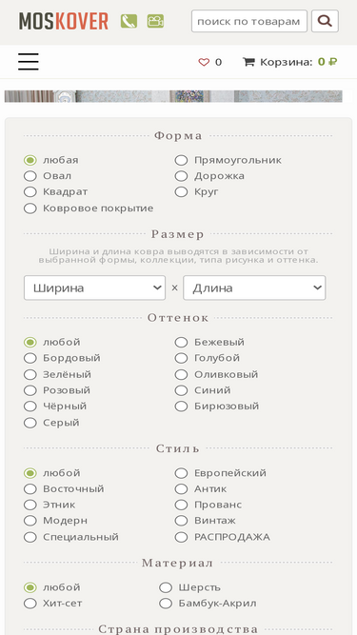The image size is (357, 635).
Task: Click the carpet banner image strip
Action: tap(173, 96)
